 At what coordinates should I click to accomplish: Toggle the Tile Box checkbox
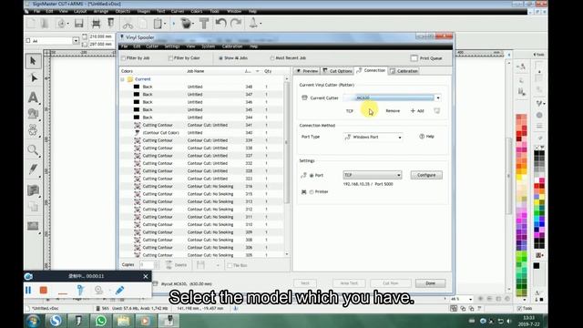[x=230, y=265]
